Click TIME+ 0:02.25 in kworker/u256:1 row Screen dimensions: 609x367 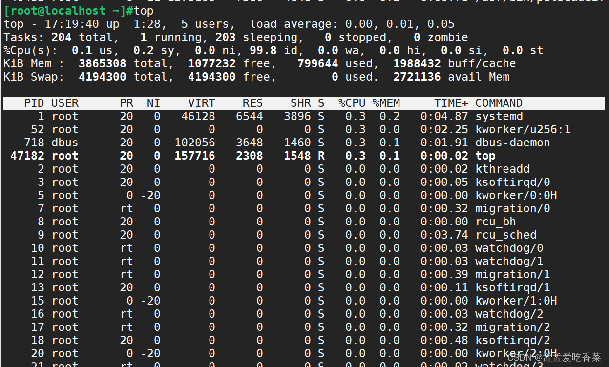coord(444,129)
